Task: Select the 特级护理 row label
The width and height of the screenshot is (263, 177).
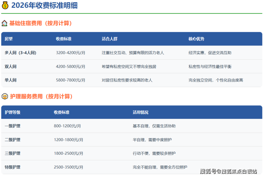Action: click(x=12, y=167)
